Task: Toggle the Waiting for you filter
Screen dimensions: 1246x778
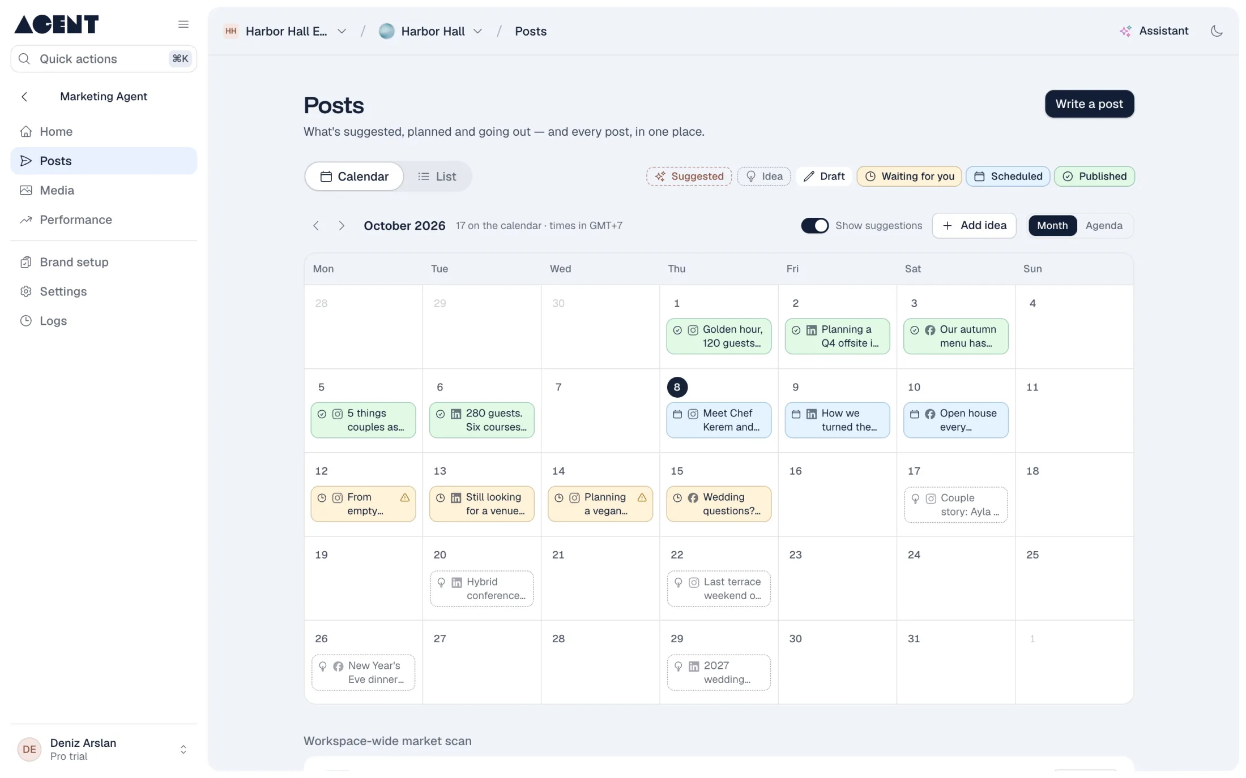Action: (x=909, y=177)
